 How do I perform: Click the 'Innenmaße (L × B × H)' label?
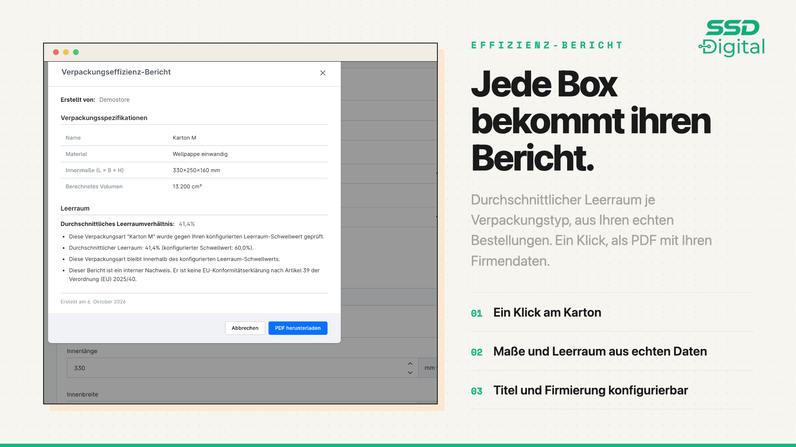point(95,170)
